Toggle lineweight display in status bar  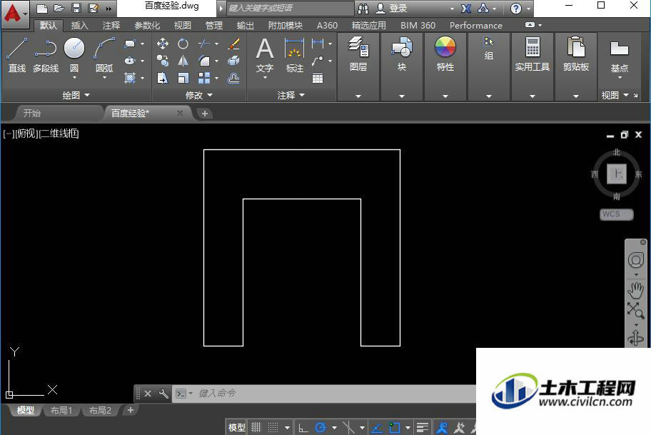pyautogui.click(x=423, y=427)
